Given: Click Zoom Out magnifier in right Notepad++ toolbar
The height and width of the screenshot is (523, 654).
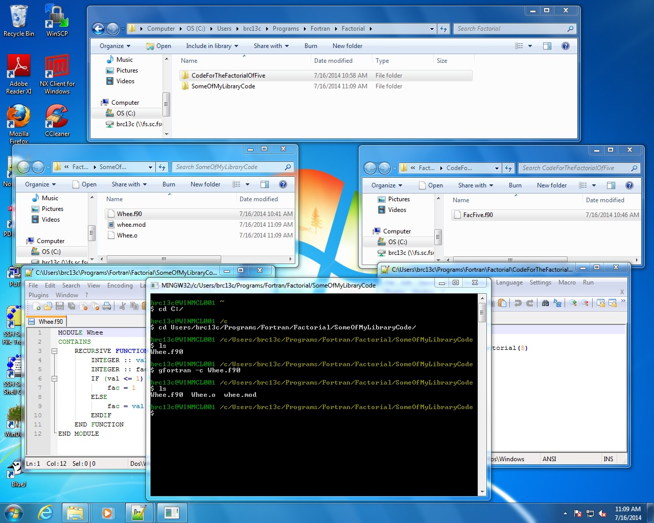Looking at the screenshot, I should tap(585, 303).
